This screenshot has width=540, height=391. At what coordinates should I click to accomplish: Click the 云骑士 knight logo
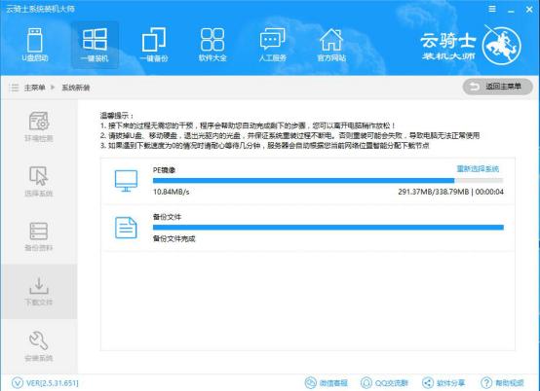(501, 46)
